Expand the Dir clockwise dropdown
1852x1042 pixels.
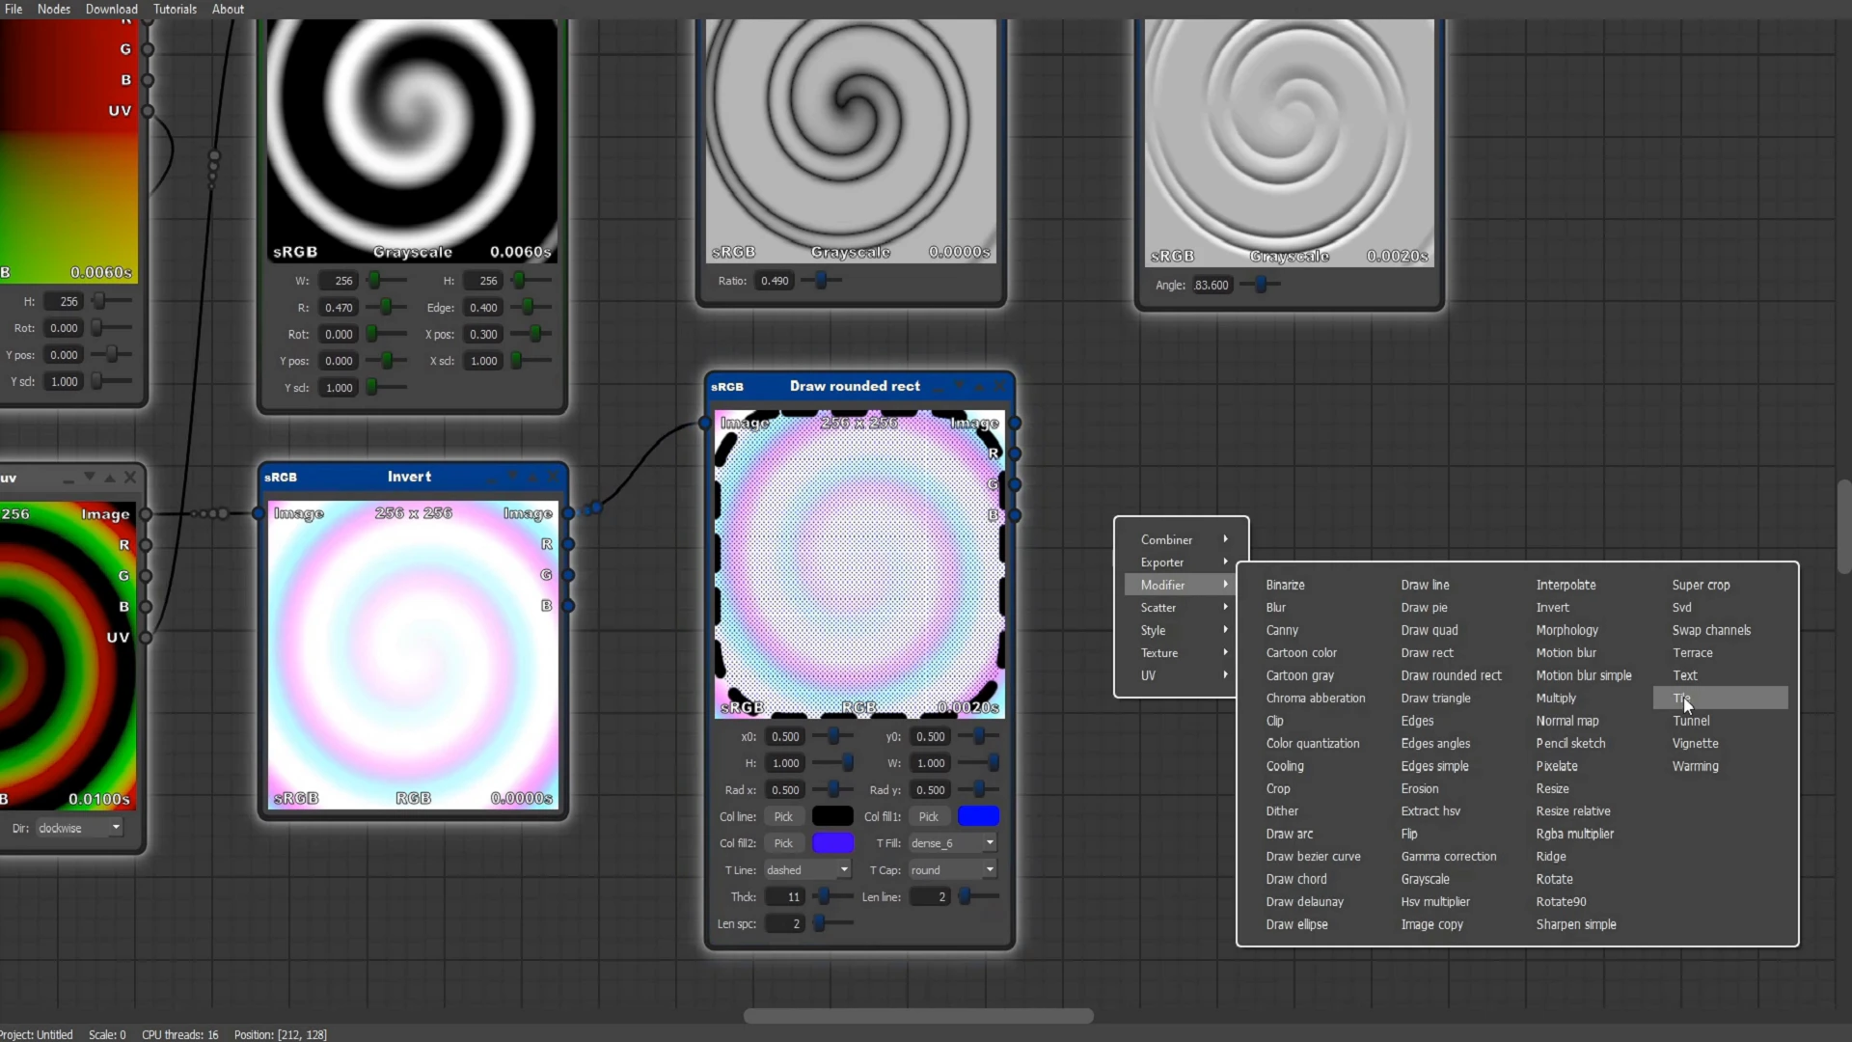tap(79, 829)
